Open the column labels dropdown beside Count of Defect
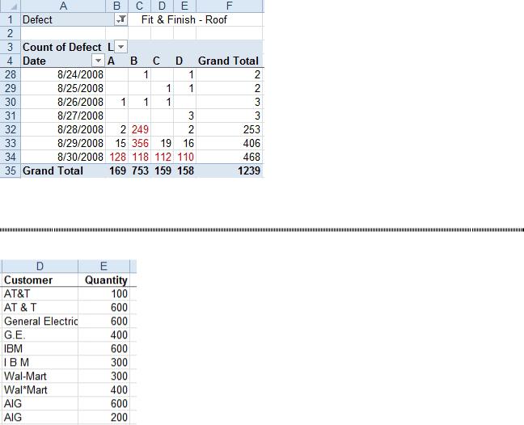This screenshot has height=425, width=524. [x=121, y=47]
